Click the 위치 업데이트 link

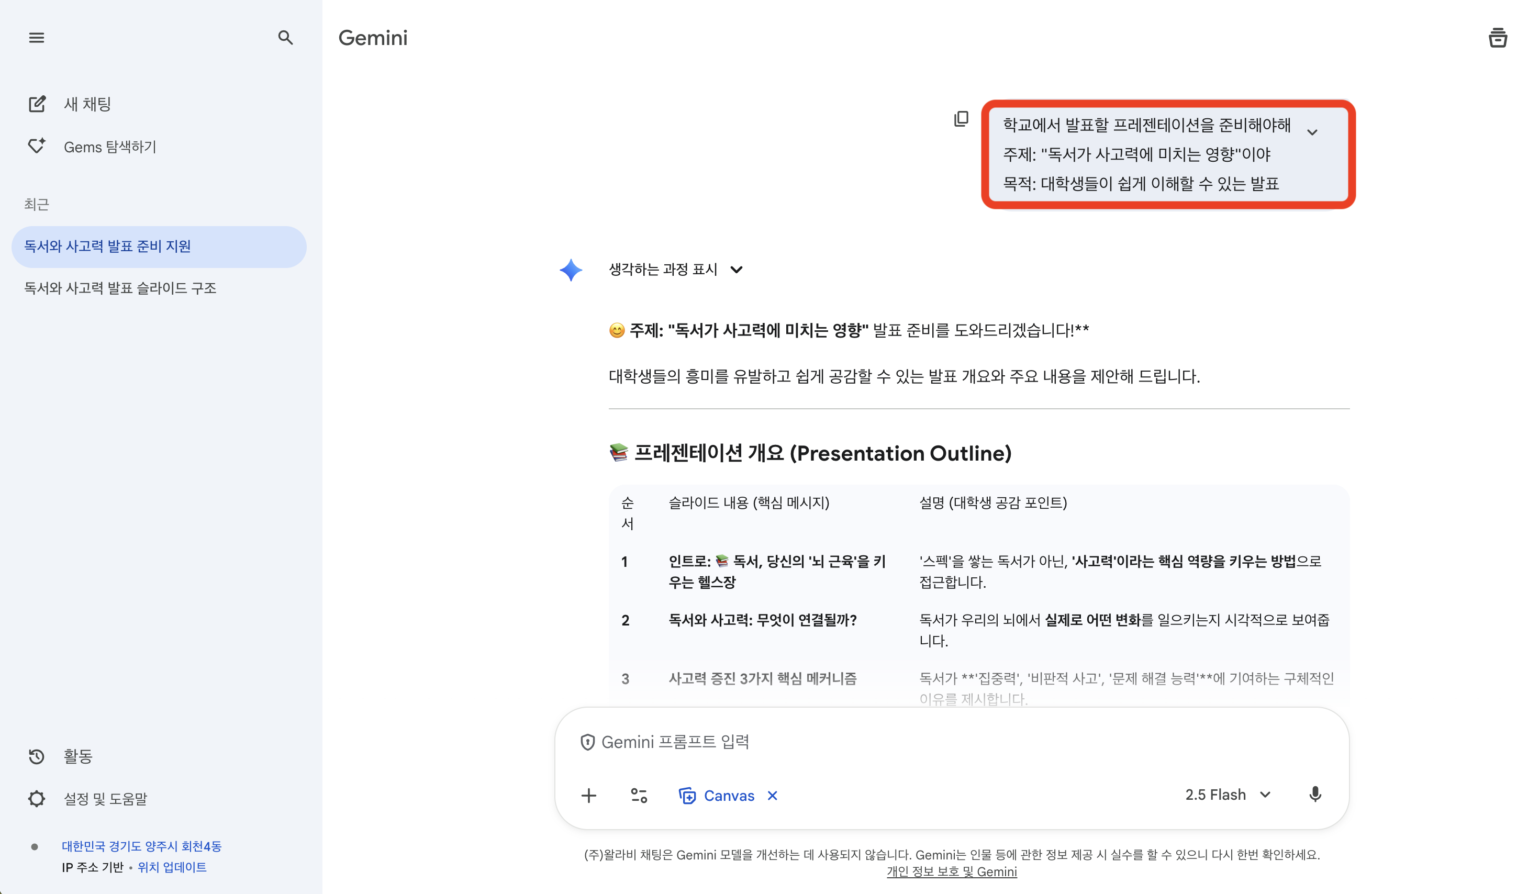click(172, 867)
